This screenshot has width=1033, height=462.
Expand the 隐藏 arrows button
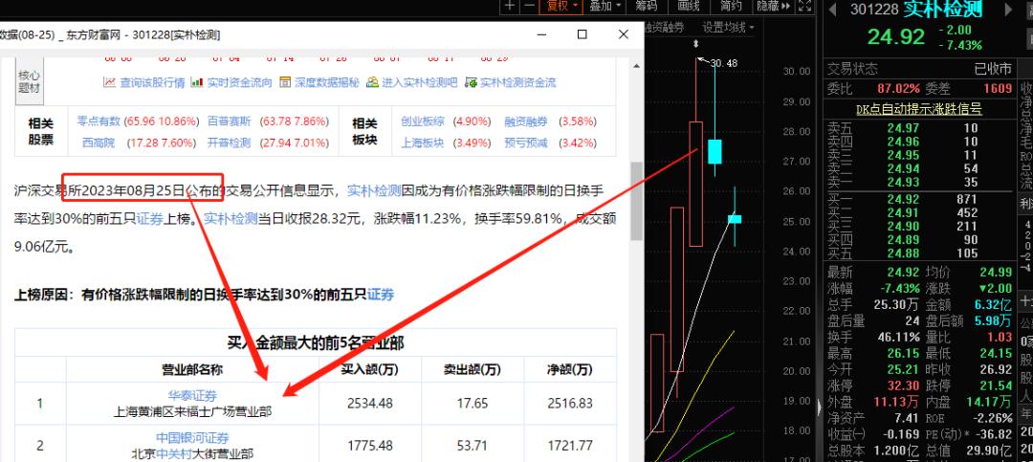(774, 6)
